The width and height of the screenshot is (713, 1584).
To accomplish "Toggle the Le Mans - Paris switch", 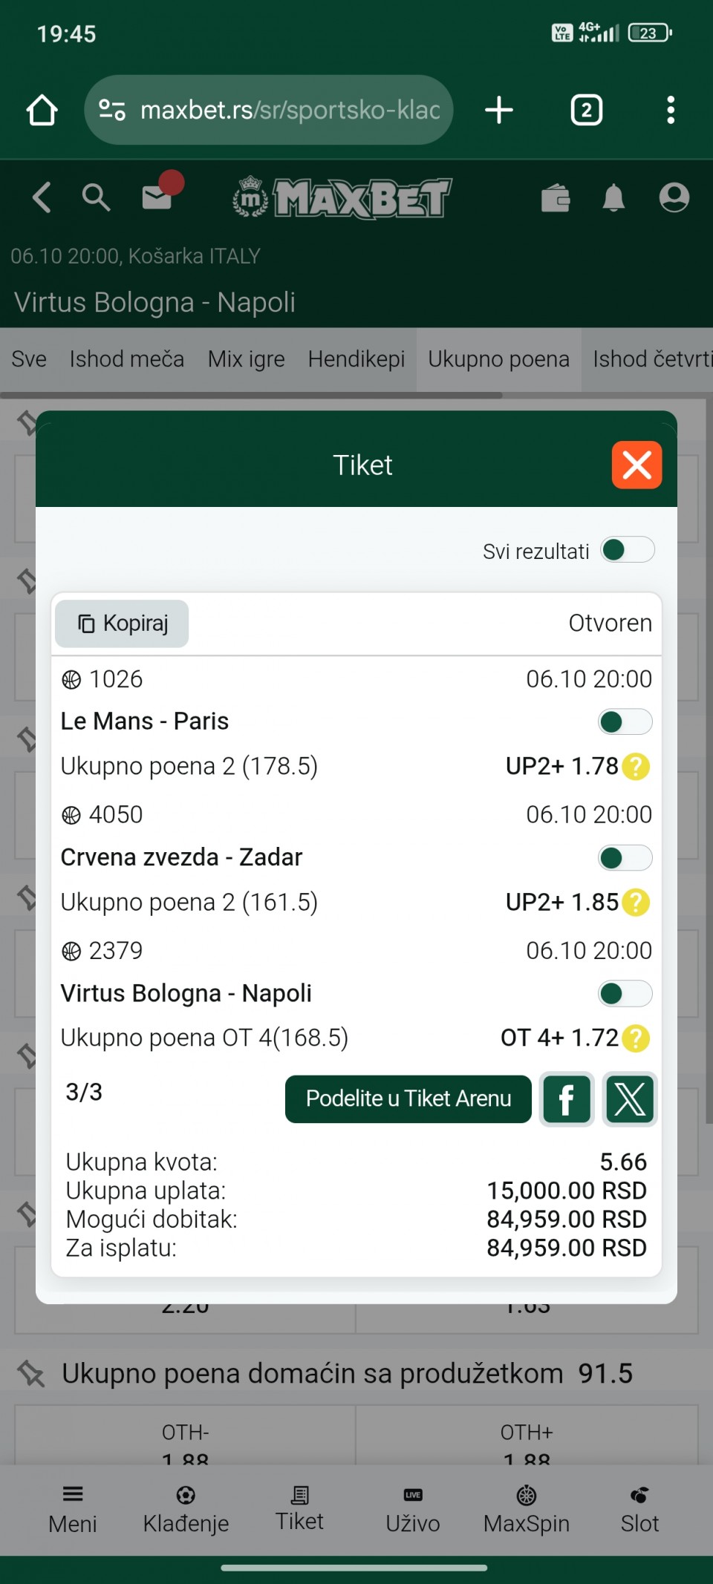I will click(625, 721).
